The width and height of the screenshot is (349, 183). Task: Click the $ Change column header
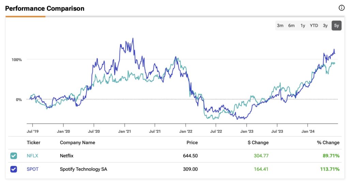tap(258, 143)
